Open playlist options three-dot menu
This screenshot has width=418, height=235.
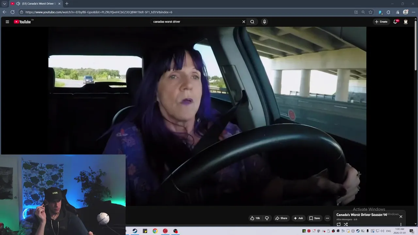401,225
